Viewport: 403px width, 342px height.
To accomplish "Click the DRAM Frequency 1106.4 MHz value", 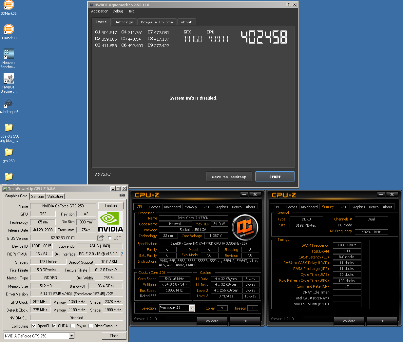I will click(x=347, y=245).
